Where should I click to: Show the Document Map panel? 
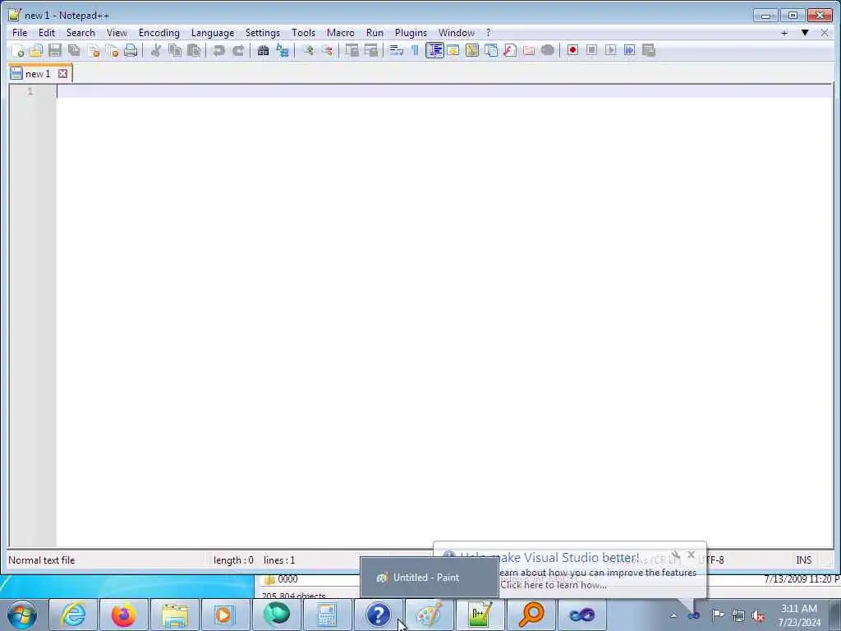472,50
